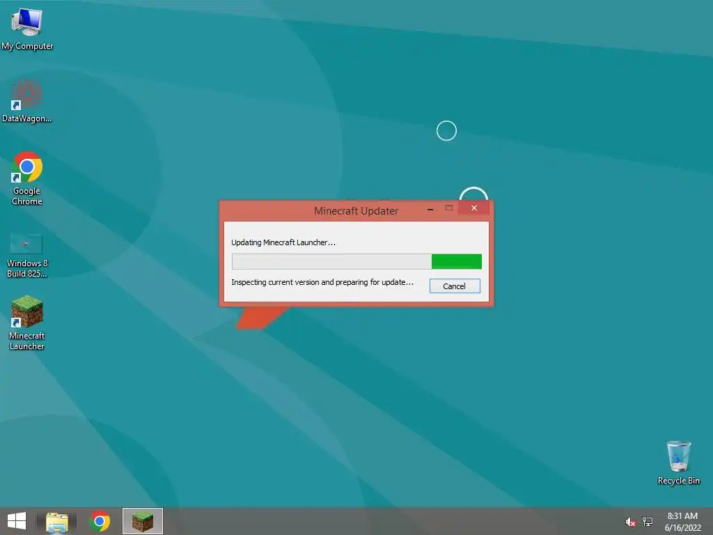713x535 pixels.
Task: Select the DataWagon desktop shortcut
Action: [x=27, y=102]
